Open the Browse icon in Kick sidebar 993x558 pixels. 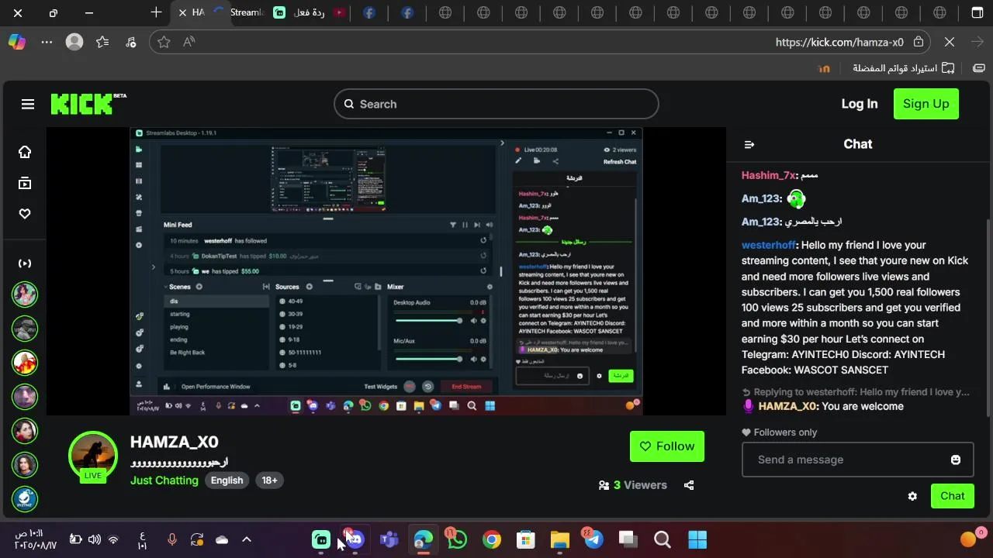coord(25,183)
